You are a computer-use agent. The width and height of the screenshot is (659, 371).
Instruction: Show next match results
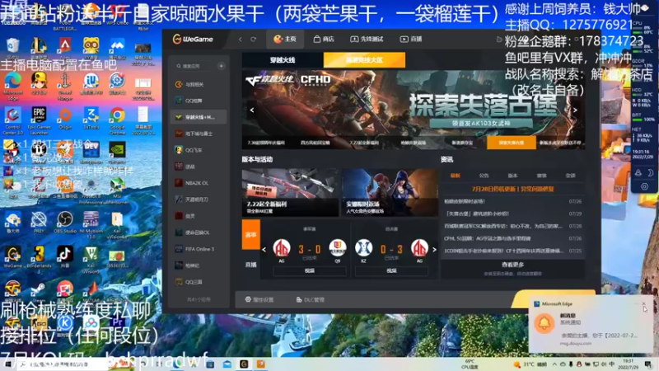pyautogui.click(x=434, y=250)
